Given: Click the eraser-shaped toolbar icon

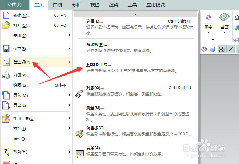Looking at the screenshot, I should [204, 49].
